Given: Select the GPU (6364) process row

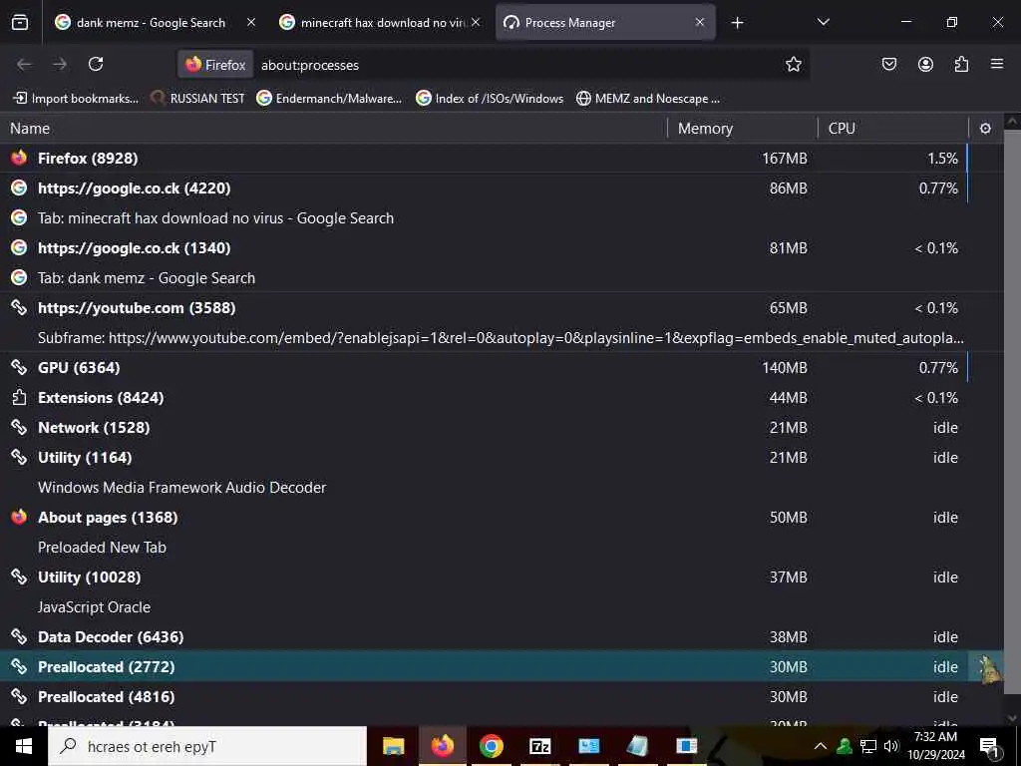Looking at the screenshot, I should [x=502, y=368].
